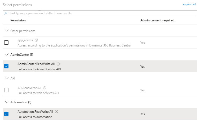200x122 pixels.
Task: Collapse the Other permissions chevron
Action: click(7, 31)
